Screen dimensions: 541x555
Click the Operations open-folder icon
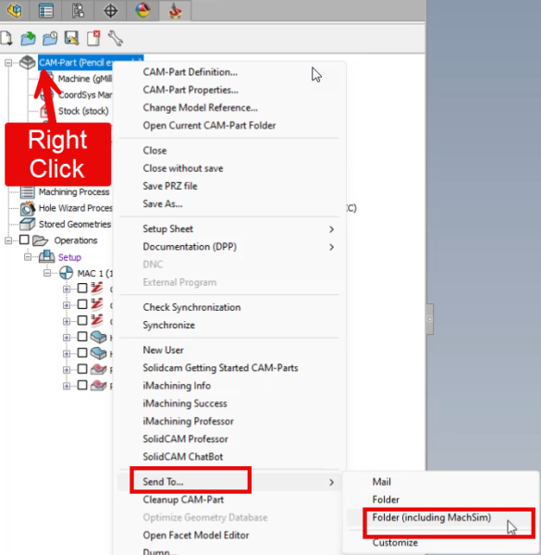(x=40, y=240)
